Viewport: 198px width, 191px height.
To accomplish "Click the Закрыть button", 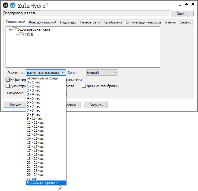I will (96, 105).
